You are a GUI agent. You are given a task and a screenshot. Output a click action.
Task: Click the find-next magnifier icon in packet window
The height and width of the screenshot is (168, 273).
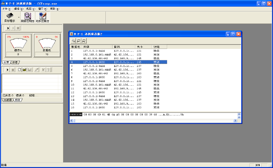[x=84, y=40]
